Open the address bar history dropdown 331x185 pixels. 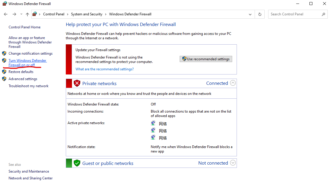[x=250, y=14]
